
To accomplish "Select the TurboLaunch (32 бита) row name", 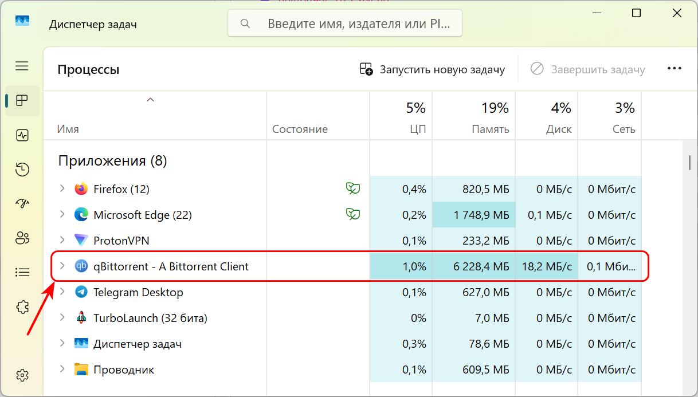I will click(x=150, y=319).
